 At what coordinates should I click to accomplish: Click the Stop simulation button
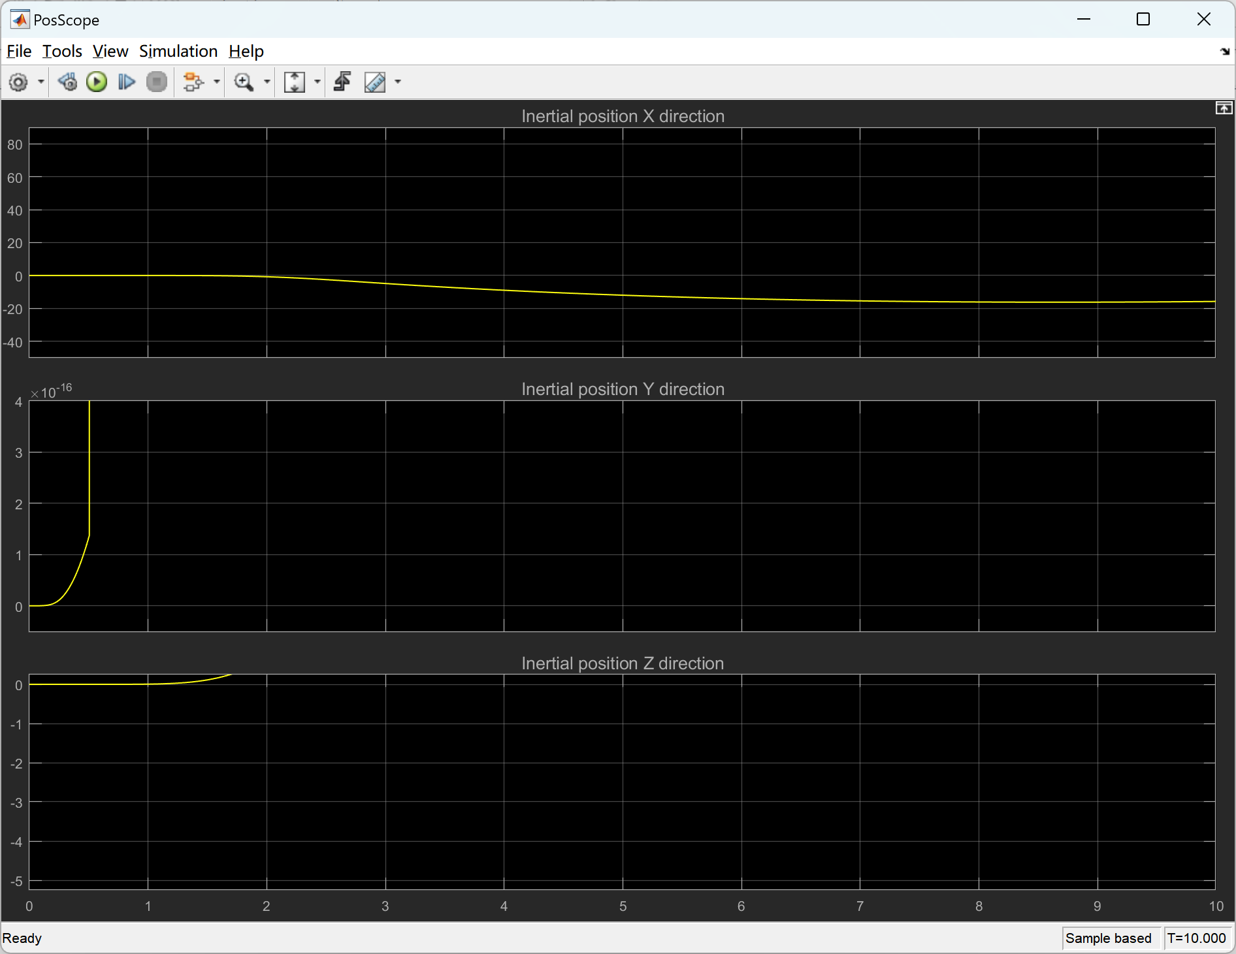[157, 82]
